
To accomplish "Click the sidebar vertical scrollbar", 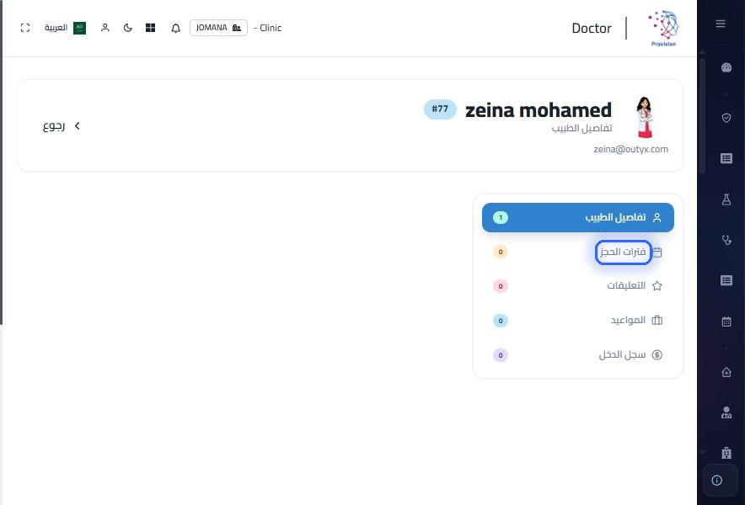I will pyautogui.click(x=702, y=116).
